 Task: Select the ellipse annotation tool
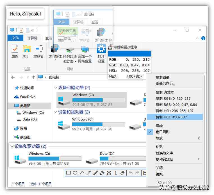75,173
